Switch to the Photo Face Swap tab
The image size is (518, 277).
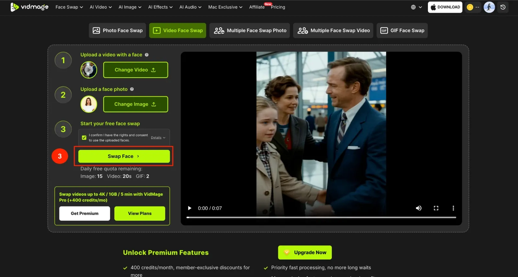click(118, 30)
